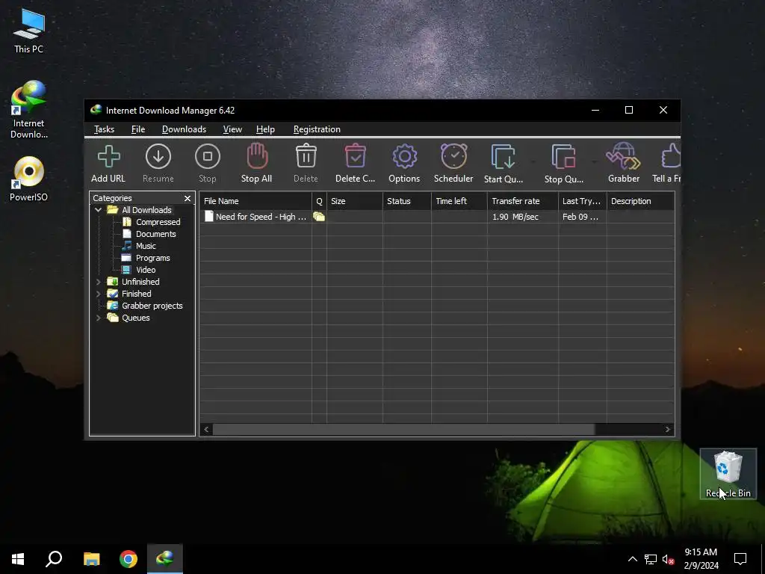Select the Recycle Bin desktop icon
The width and height of the screenshot is (765, 574).
point(728,474)
